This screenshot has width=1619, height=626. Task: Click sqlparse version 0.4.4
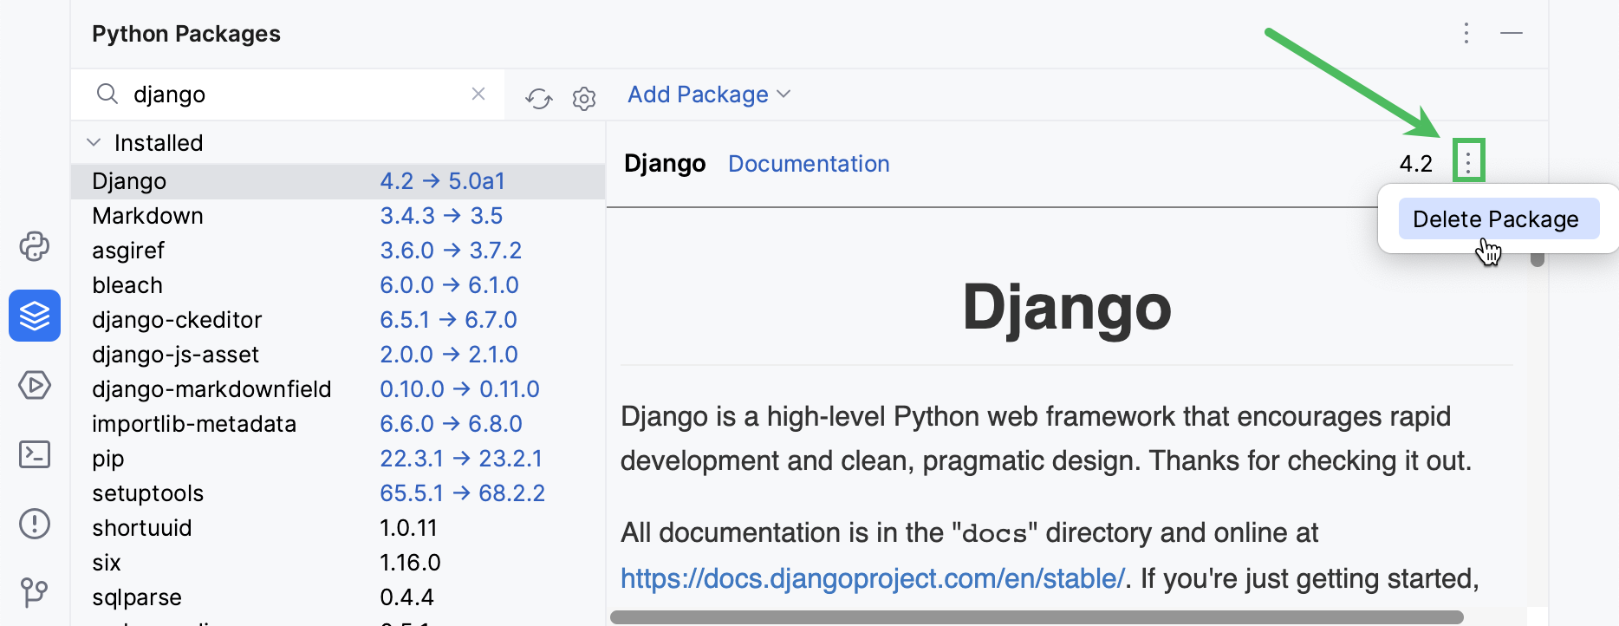[406, 597]
